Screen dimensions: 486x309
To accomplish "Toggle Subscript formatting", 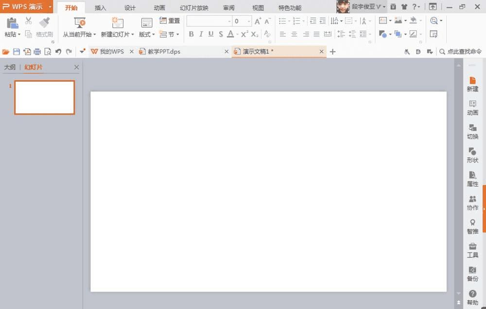I will click(x=255, y=34).
